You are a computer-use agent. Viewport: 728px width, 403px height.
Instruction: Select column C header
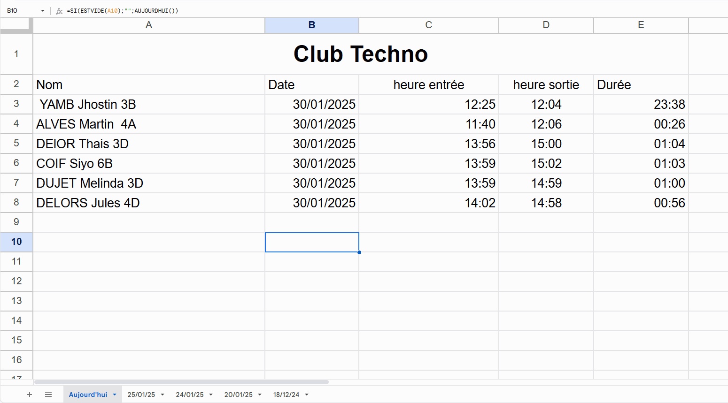(x=428, y=25)
